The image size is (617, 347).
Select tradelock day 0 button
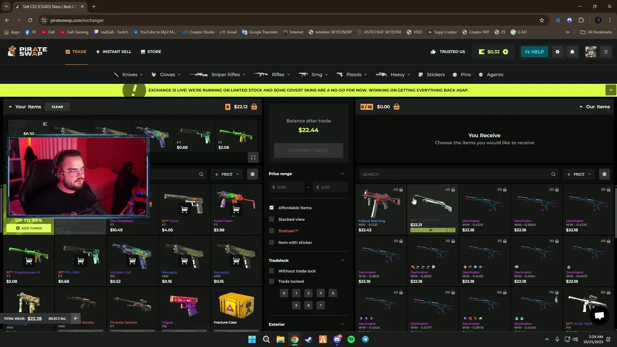coord(284,293)
